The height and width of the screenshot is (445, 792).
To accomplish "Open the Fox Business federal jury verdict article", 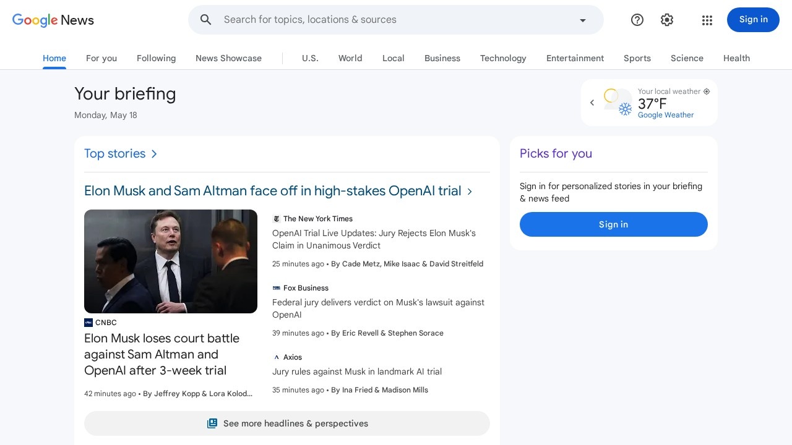I will [379, 308].
